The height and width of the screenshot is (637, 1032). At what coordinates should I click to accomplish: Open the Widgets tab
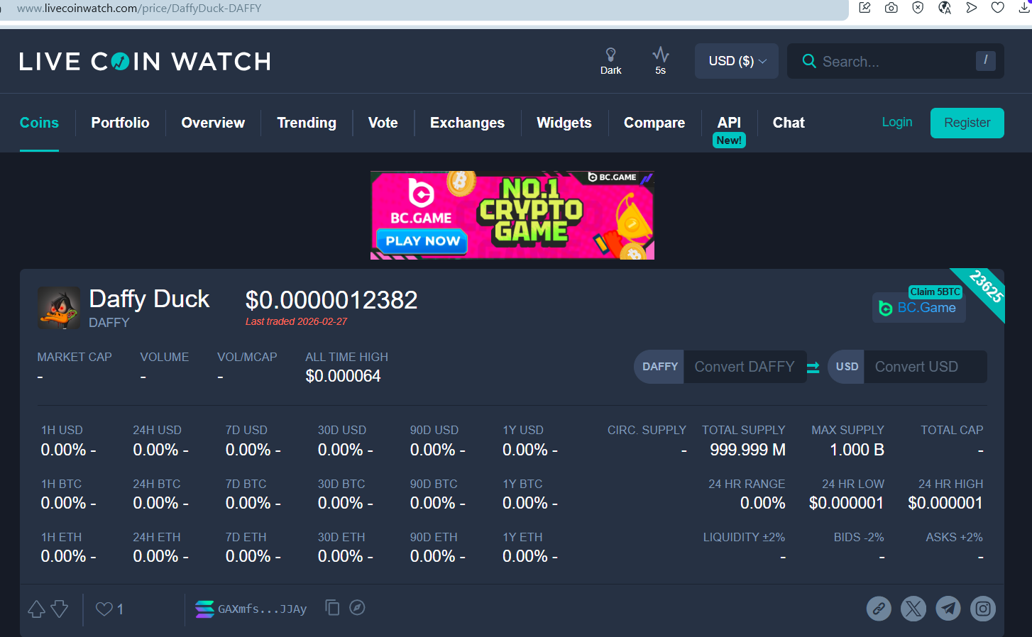click(564, 123)
